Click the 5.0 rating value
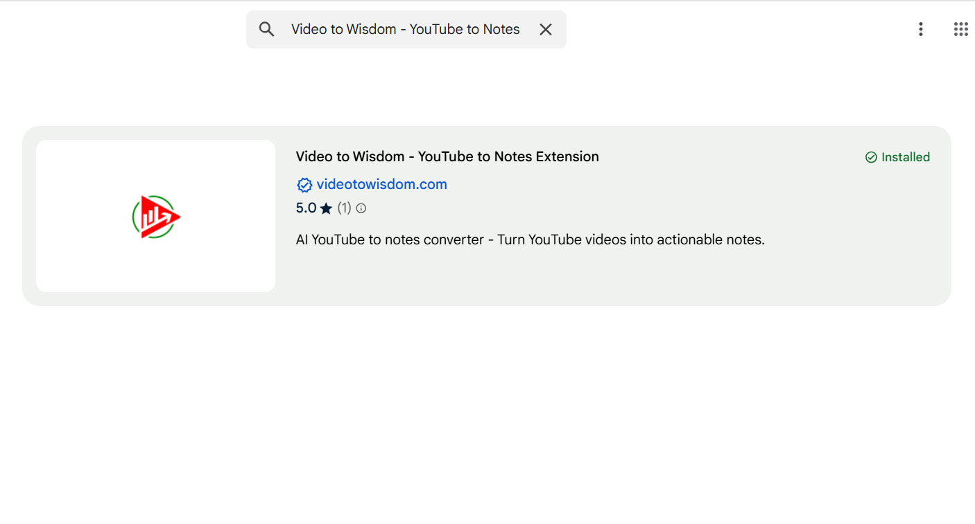This screenshot has width=975, height=524. pos(306,208)
